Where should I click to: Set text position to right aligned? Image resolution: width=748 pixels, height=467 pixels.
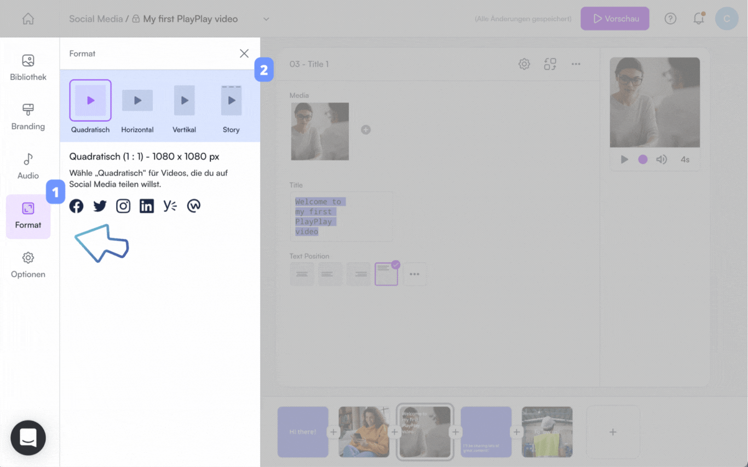(359, 274)
